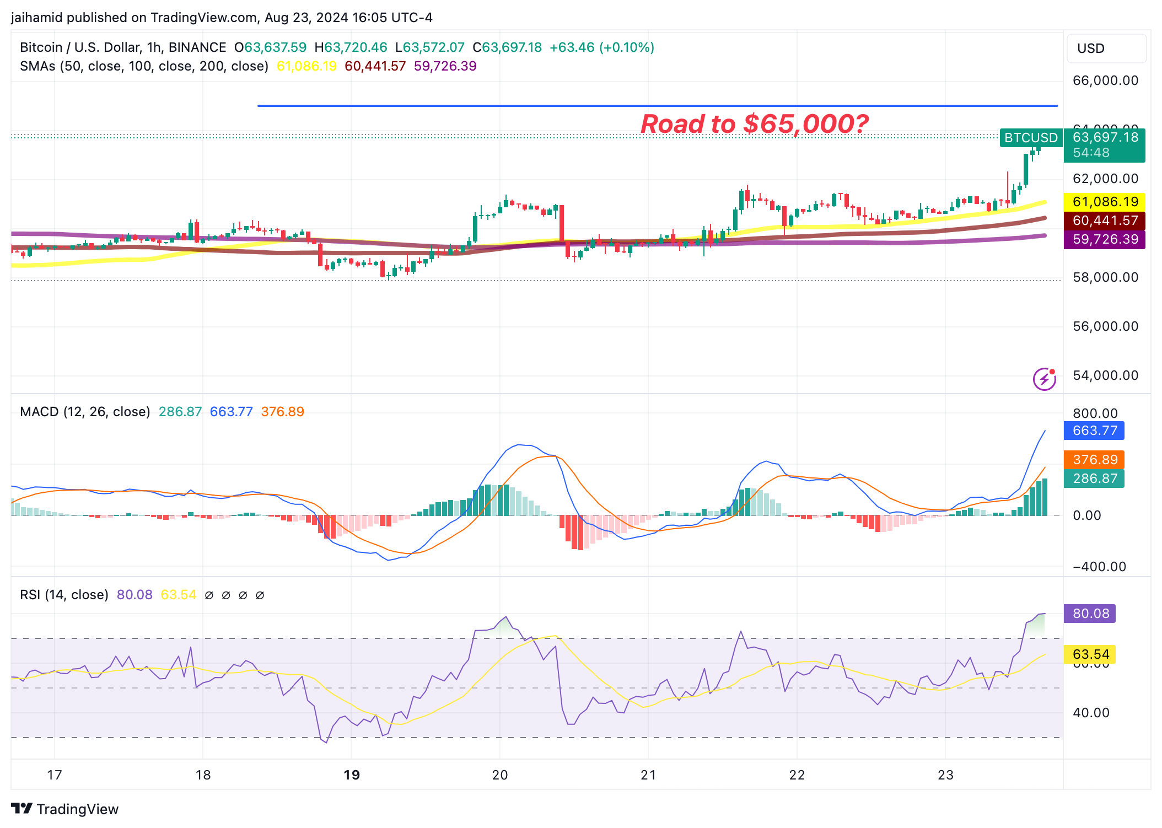Click the first ∅ slot beside RSI values

[208, 595]
